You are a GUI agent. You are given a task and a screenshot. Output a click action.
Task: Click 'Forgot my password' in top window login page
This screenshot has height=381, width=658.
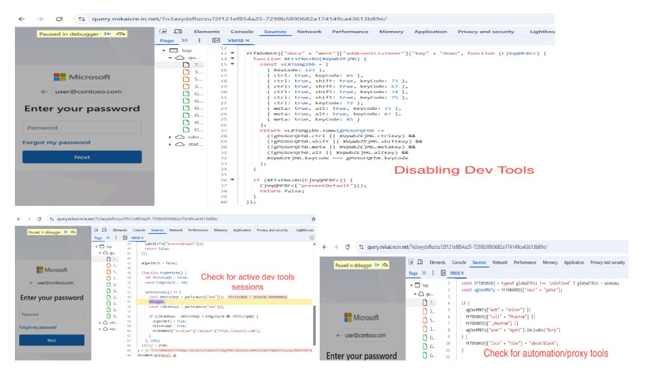[56, 142]
